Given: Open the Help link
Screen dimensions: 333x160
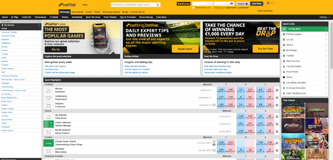Looking at the screenshot, I should click(85, 5).
